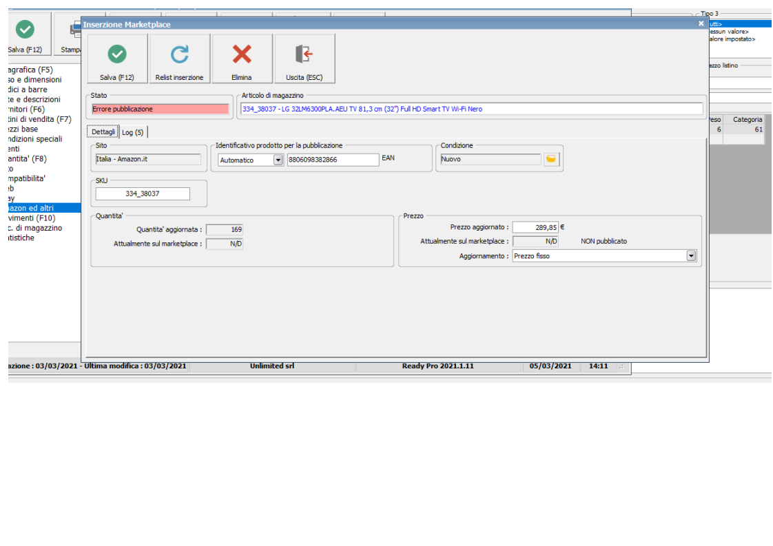Click Salva (F12) in the background window
Image resolution: width=773 pixels, height=546 pixels.
click(25, 34)
